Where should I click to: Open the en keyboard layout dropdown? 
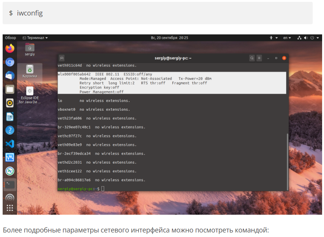tap(287, 38)
